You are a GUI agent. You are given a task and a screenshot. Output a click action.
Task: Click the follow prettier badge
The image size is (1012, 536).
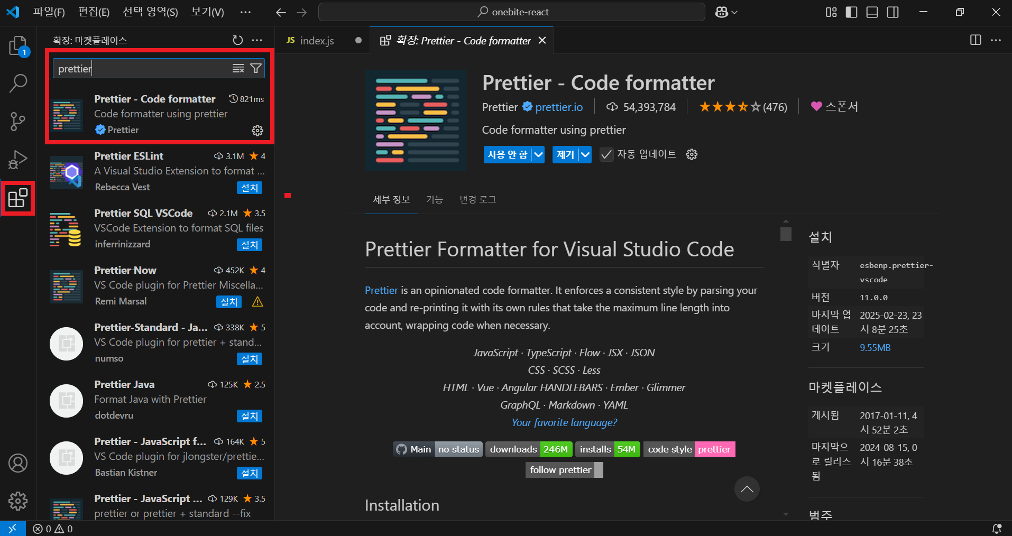click(564, 470)
